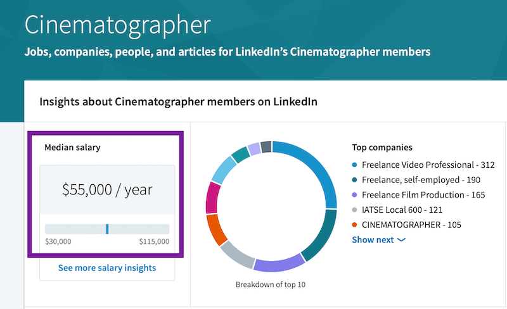
Task: Select the light blue donut chart segment
Action: tap(222, 170)
